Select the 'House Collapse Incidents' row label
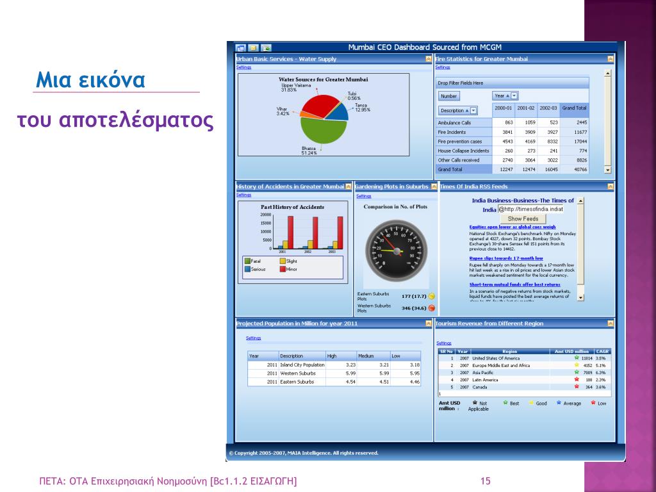The height and width of the screenshot is (492, 656). [464, 151]
